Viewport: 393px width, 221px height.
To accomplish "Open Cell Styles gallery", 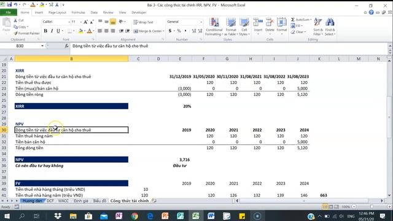I will pyautogui.click(x=244, y=27).
